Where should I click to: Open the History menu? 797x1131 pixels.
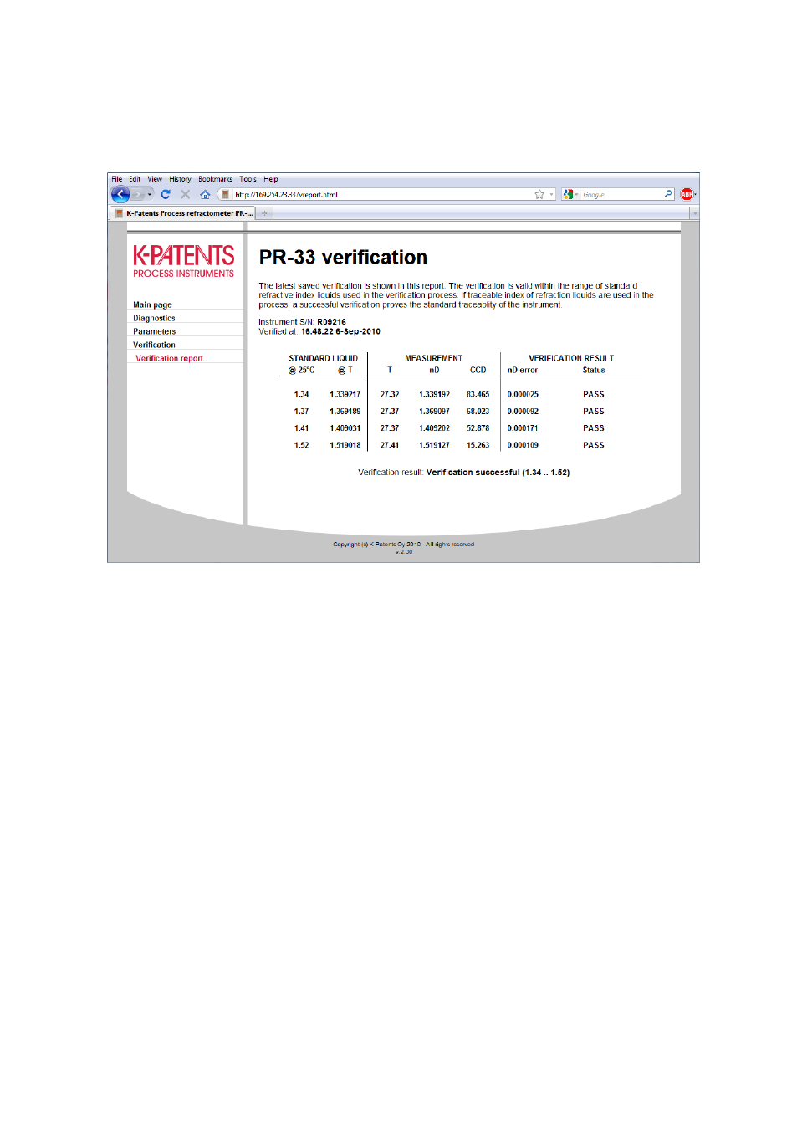(x=180, y=179)
